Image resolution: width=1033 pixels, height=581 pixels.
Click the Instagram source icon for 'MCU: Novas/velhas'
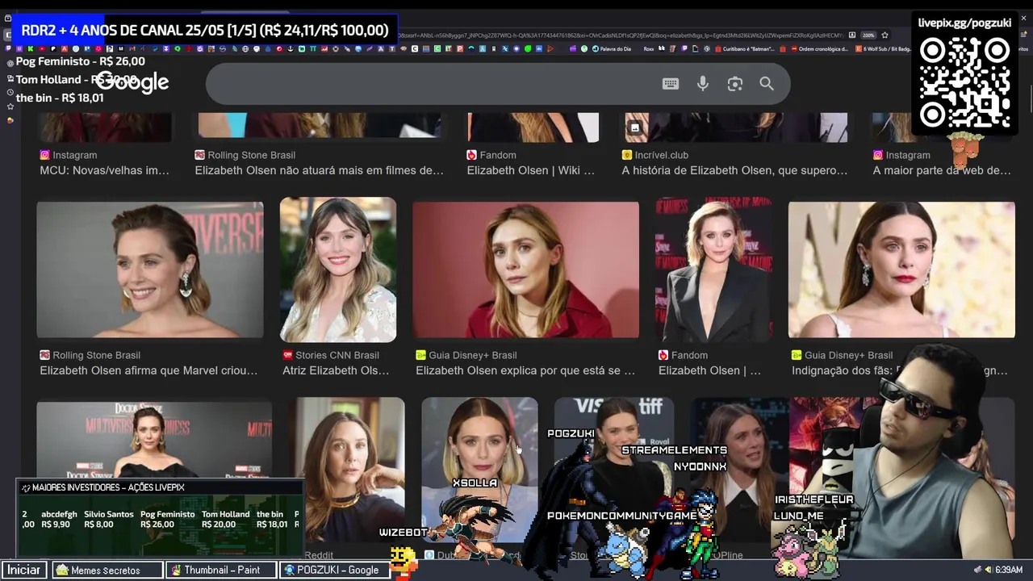[44, 155]
